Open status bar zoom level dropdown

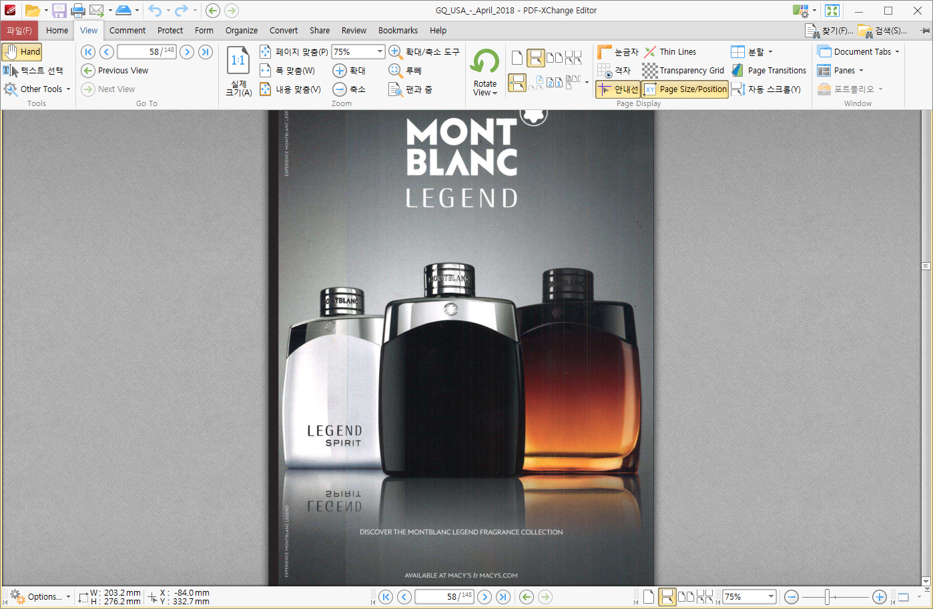click(771, 597)
